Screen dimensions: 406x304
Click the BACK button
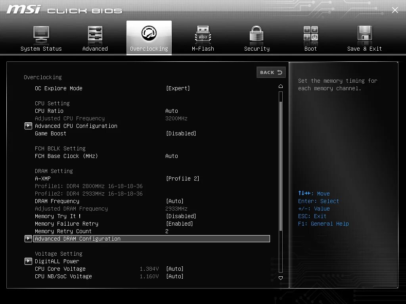tap(271, 72)
